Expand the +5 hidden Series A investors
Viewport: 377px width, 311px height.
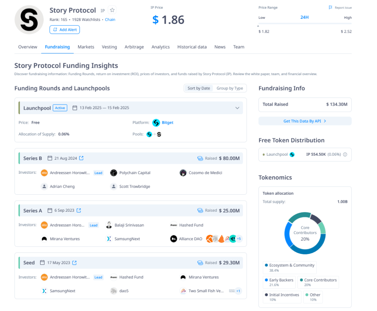[239, 238]
